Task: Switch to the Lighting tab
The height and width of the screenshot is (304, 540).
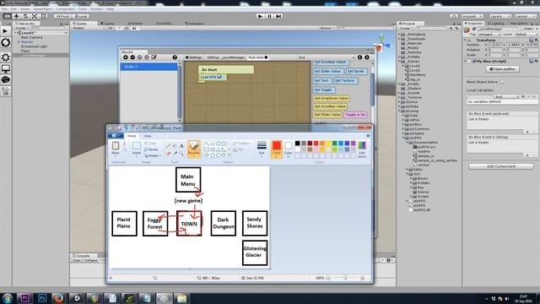Action: [x=497, y=24]
